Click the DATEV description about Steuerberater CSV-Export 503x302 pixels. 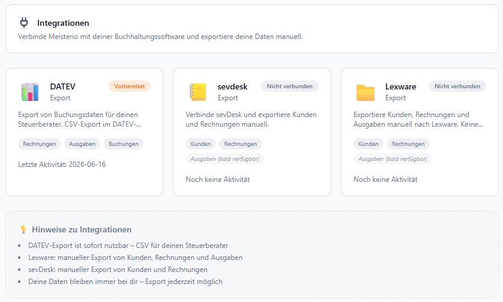point(80,119)
